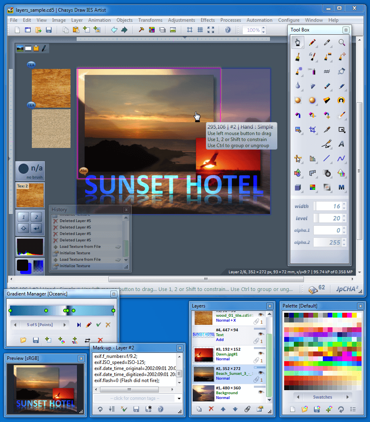Pick the Text tool marked with A
Screen dimensions: 370x422
[342, 143]
